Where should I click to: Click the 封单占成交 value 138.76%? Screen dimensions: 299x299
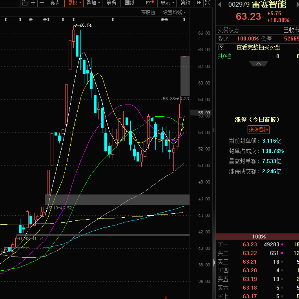[x=273, y=151]
